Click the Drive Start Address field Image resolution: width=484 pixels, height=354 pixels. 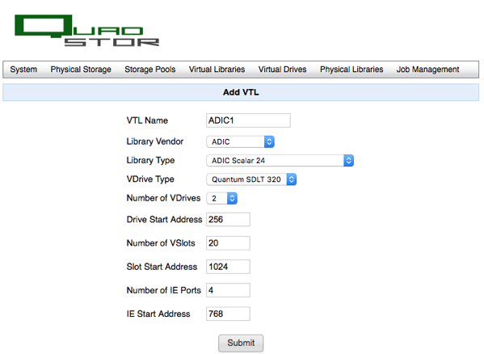pos(228,220)
